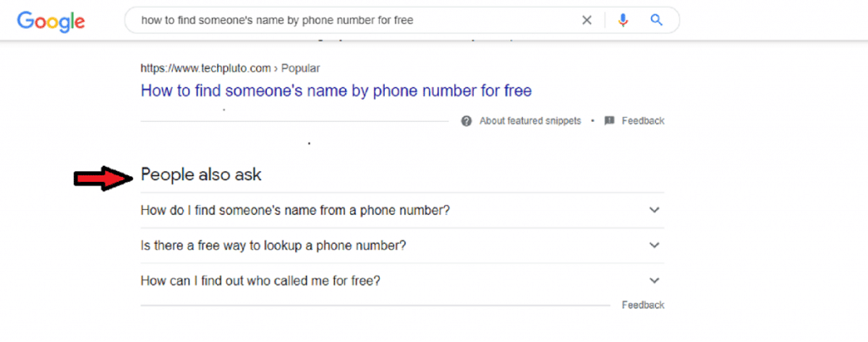Screen dimensions: 868x342
Task: Click Feedback link below People also ask
Action: [643, 305]
